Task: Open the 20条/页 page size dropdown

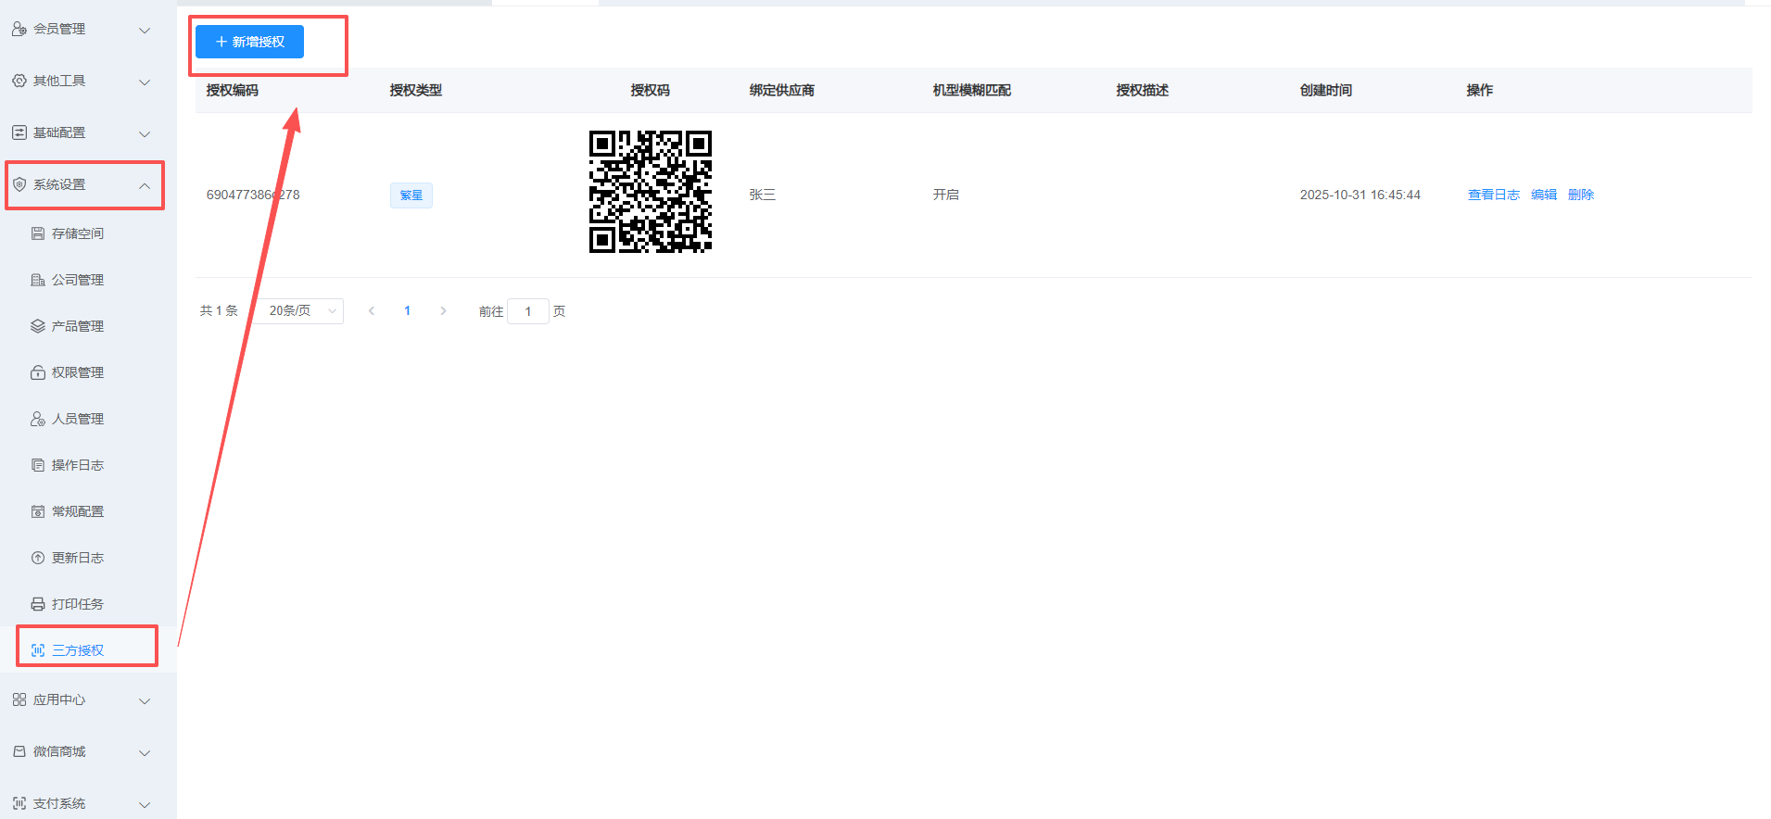Action: [x=300, y=311]
